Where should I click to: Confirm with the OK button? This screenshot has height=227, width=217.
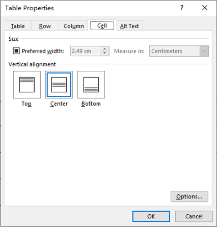tap(151, 216)
